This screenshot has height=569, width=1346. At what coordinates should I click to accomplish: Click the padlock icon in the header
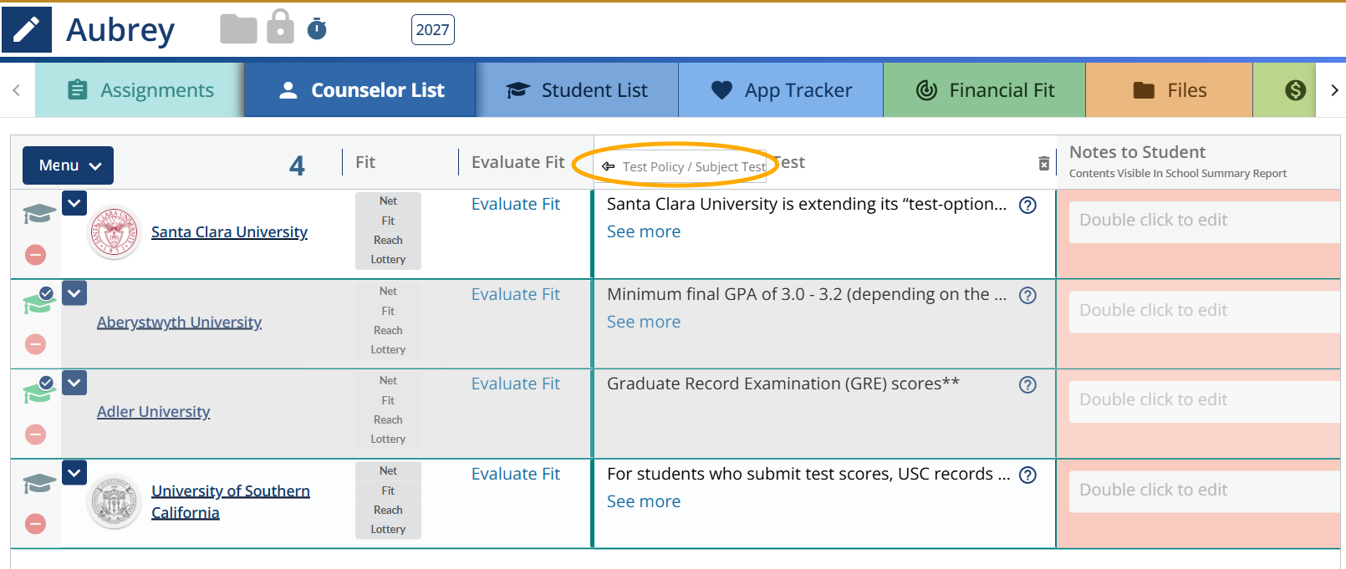click(x=280, y=27)
